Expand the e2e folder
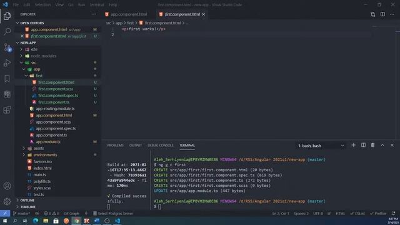Viewport: 400px width, 225px height. (21, 49)
